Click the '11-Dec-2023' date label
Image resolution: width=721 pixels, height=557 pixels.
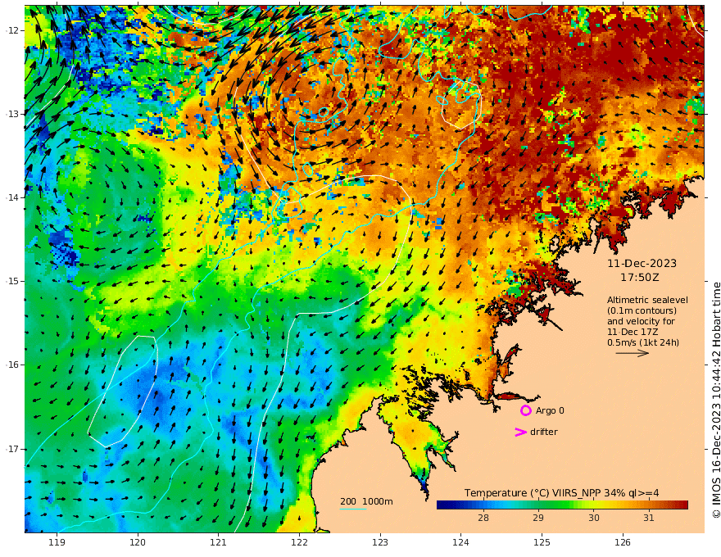(642, 263)
